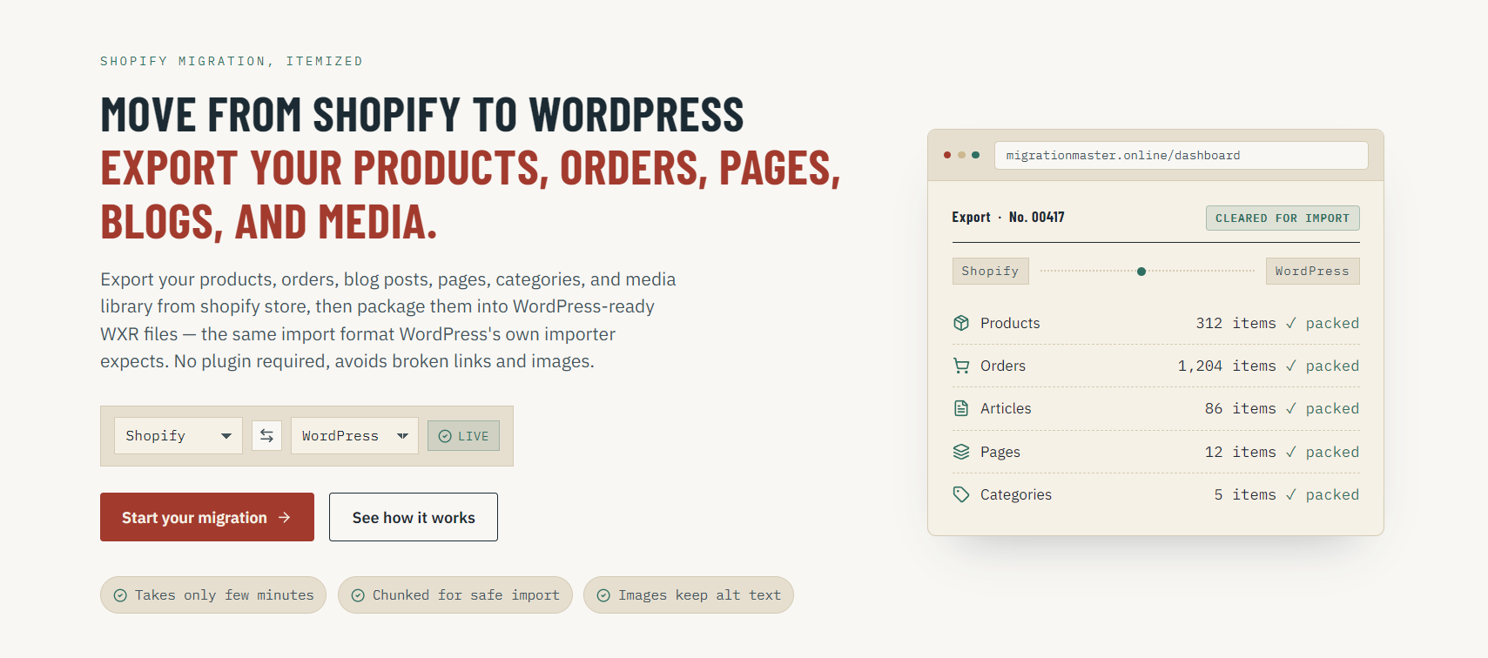
Task: Click check icon beside Takes only few minutes
Action: (x=120, y=595)
